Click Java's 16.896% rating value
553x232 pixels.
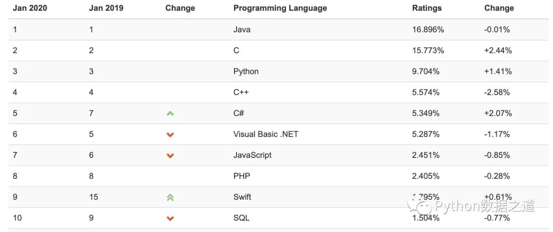coord(428,30)
